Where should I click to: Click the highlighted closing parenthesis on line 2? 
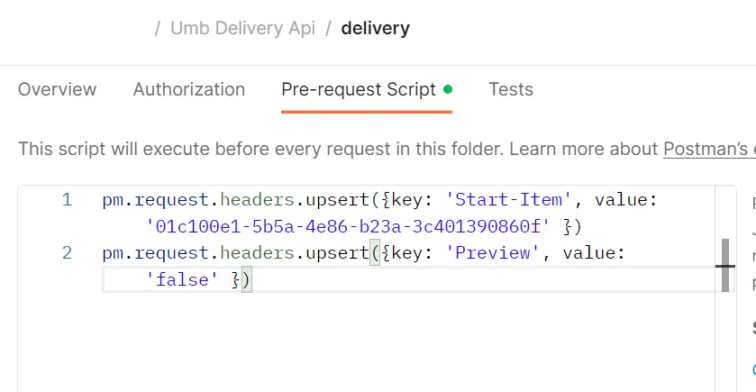tap(246, 279)
